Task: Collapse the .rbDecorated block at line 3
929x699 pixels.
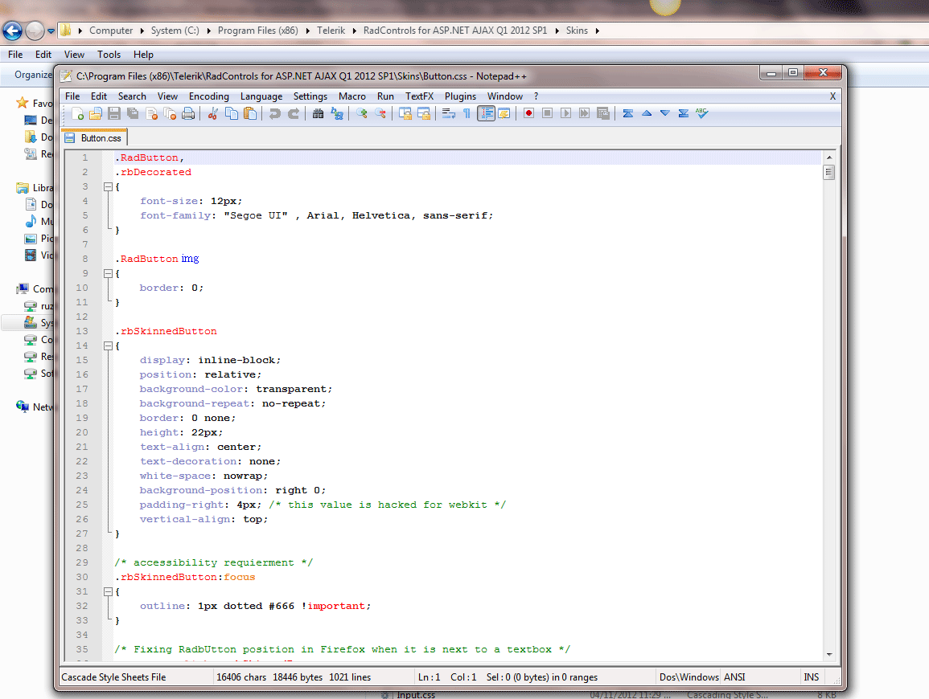Action: [x=107, y=186]
